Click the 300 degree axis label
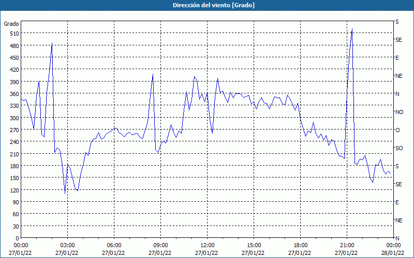This screenshot has height=258, width=414. [x=14, y=118]
